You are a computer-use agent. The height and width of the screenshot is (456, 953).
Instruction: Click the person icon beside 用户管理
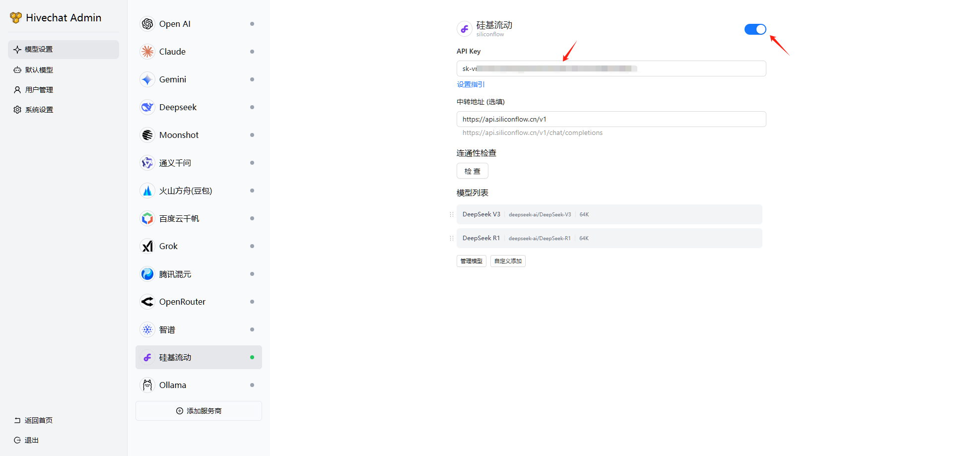[x=17, y=90]
